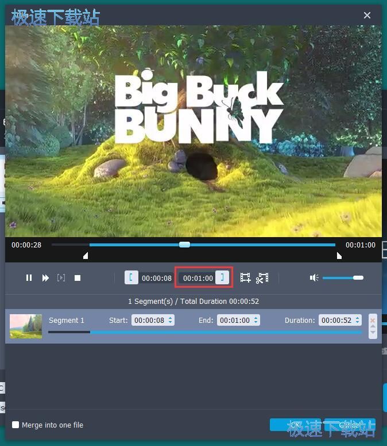Stop the video playback
The height and width of the screenshot is (446, 387).
click(x=78, y=277)
